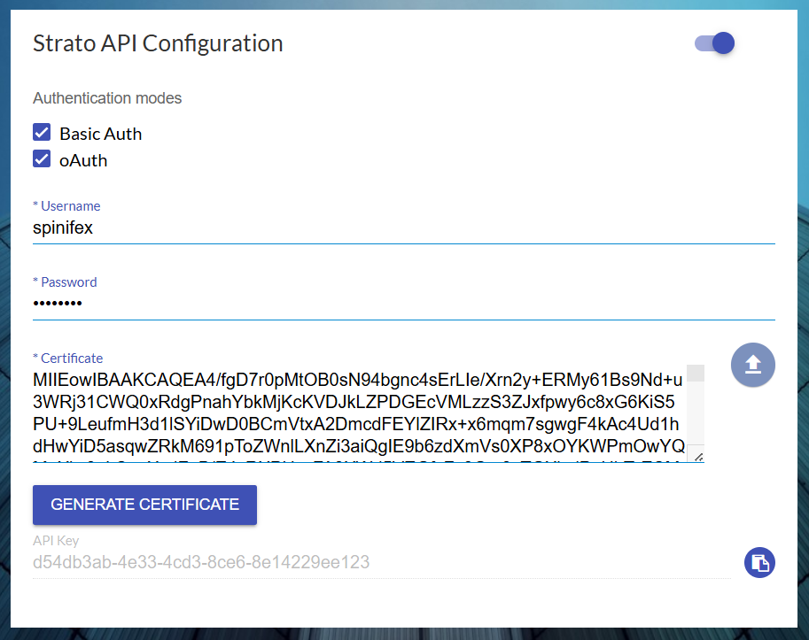Focus the masked Password input field
Viewport: 809px width, 640px height.
click(403, 304)
